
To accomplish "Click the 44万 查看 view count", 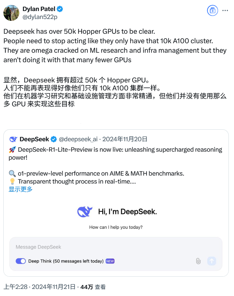I will coord(93,287).
